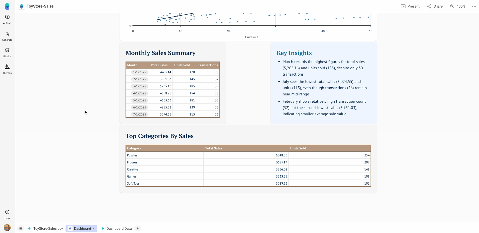Click the Category column header
Screen dimensions: 479x233
165,148
